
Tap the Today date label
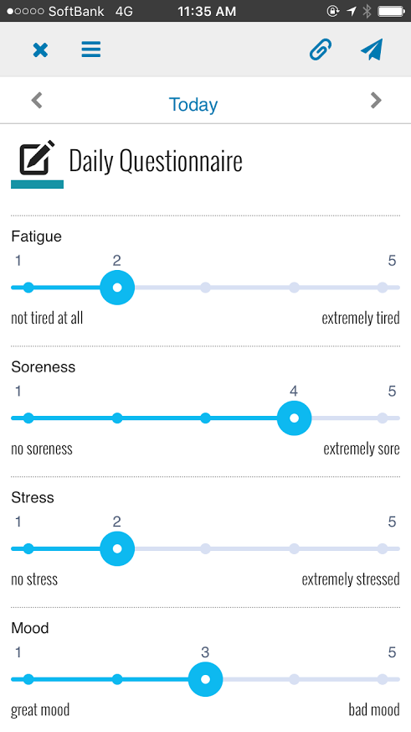pyautogui.click(x=193, y=105)
